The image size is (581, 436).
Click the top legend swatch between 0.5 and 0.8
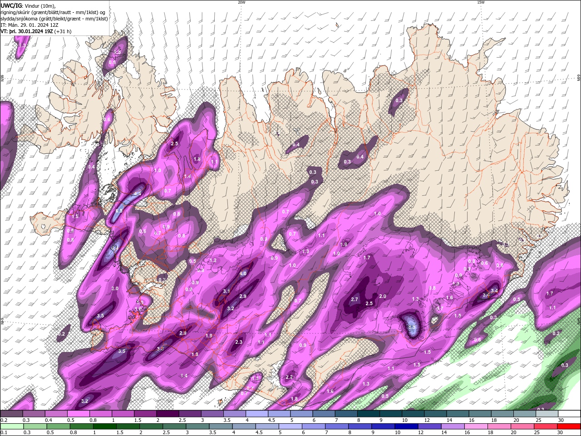tap(78, 414)
